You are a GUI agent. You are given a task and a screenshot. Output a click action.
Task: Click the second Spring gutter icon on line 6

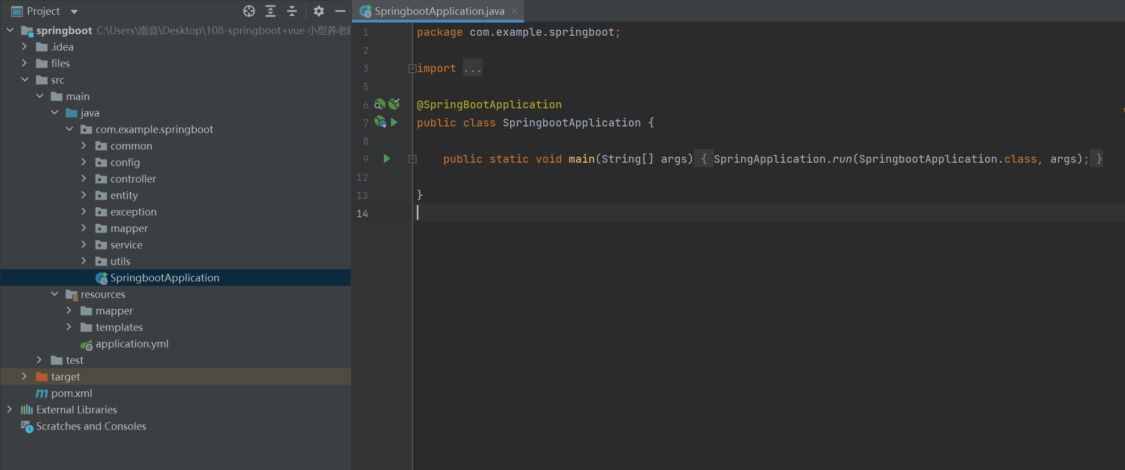(394, 103)
